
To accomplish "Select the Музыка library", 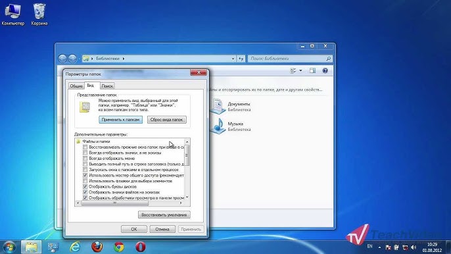I will click(231, 126).
